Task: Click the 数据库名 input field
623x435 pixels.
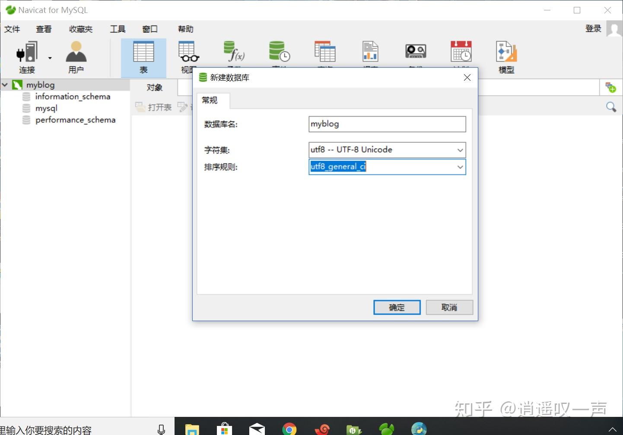Action: 387,124
